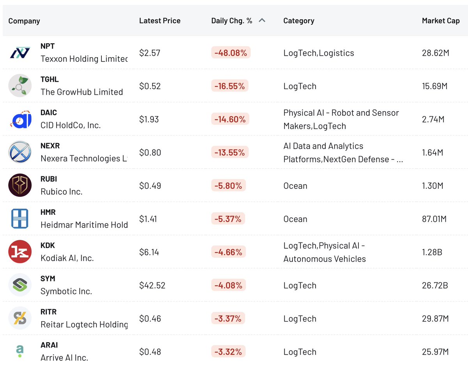Sort by the Daily Chg. % column header
Image resolution: width=468 pixels, height=367 pixels.
[232, 21]
